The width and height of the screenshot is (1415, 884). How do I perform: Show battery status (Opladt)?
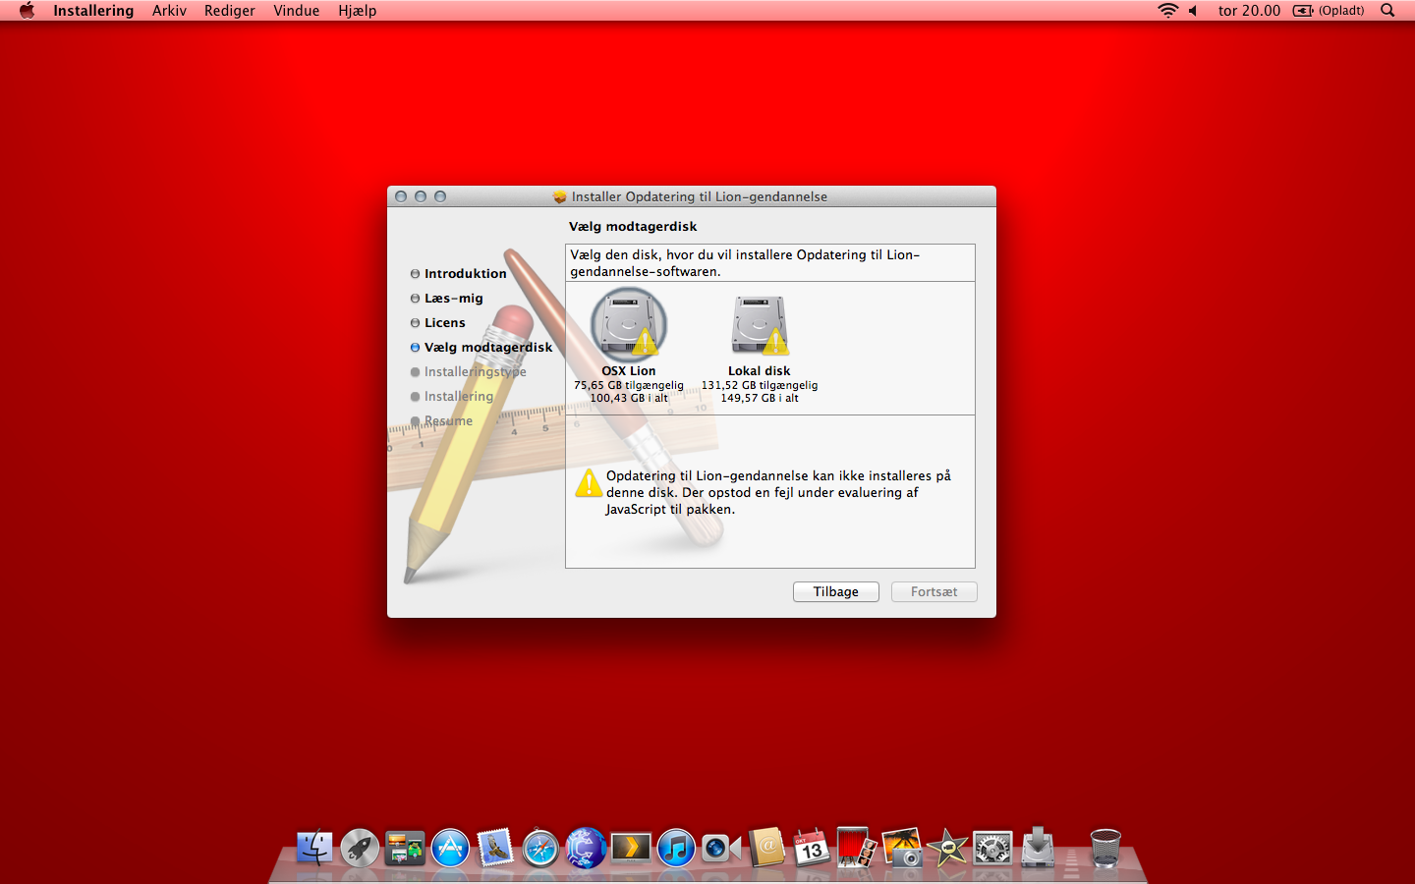1329,11
